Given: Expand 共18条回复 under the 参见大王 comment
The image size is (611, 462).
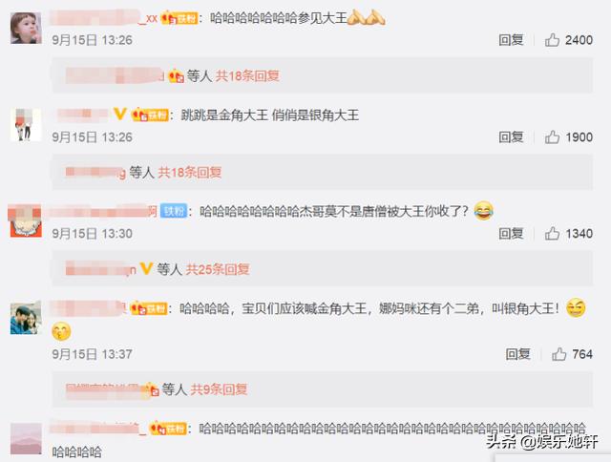Looking at the screenshot, I should tap(247, 75).
